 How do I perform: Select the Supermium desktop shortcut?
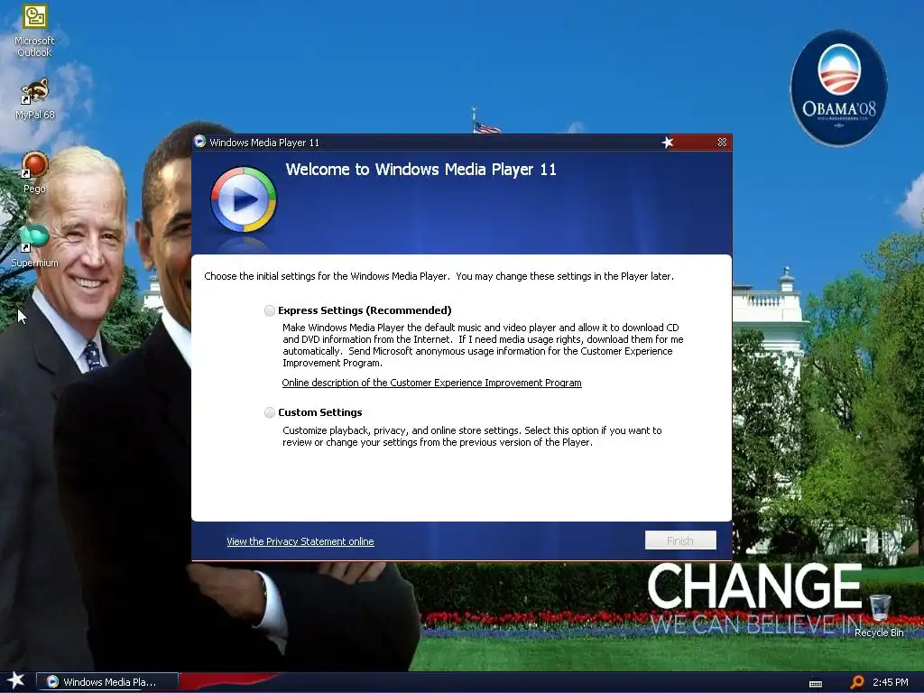(34, 246)
